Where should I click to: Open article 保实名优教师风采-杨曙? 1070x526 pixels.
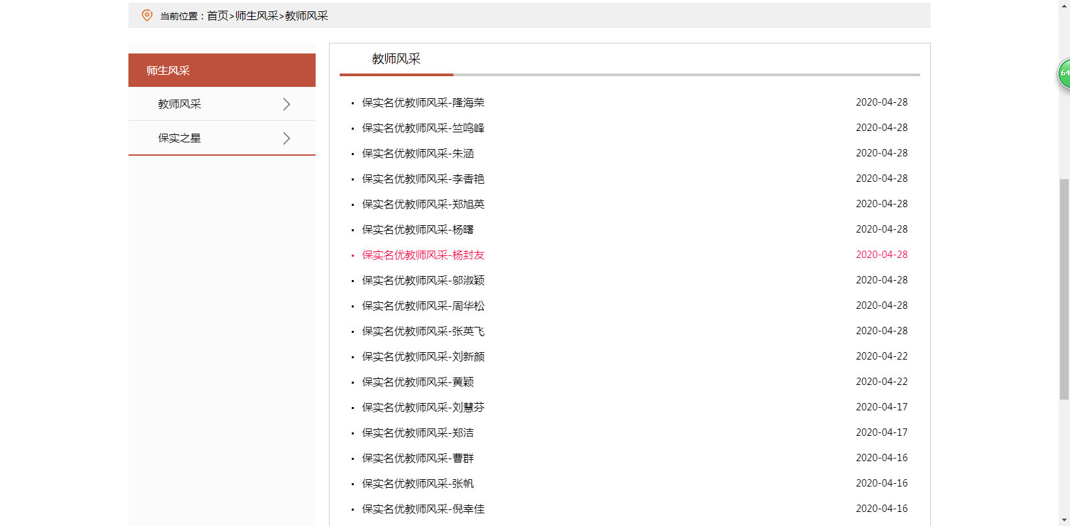tap(418, 230)
